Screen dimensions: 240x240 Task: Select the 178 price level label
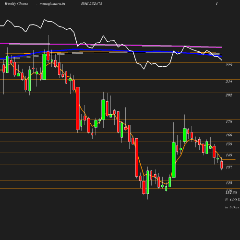pyautogui.click(x=229, y=121)
